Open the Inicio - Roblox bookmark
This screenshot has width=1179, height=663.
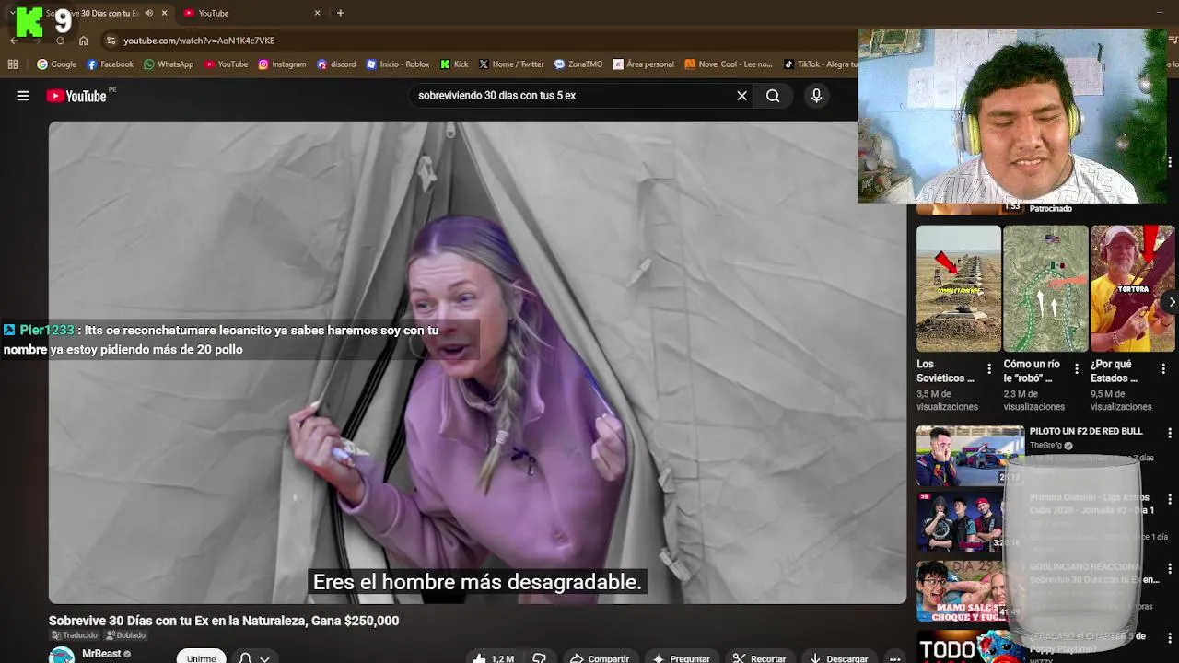click(x=398, y=64)
